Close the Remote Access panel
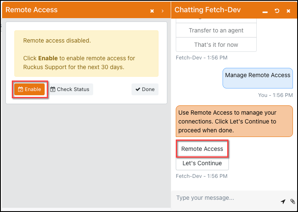This screenshot has height=212, width=298. point(152,11)
